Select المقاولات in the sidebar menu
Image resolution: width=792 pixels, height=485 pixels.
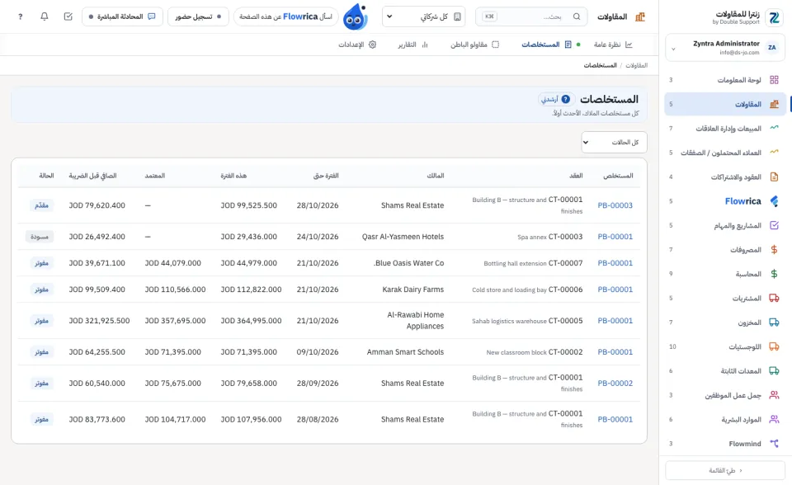(x=725, y=104)
